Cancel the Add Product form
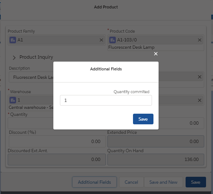Viewport: 213px width, 194px height. click(x=132, y=182)
